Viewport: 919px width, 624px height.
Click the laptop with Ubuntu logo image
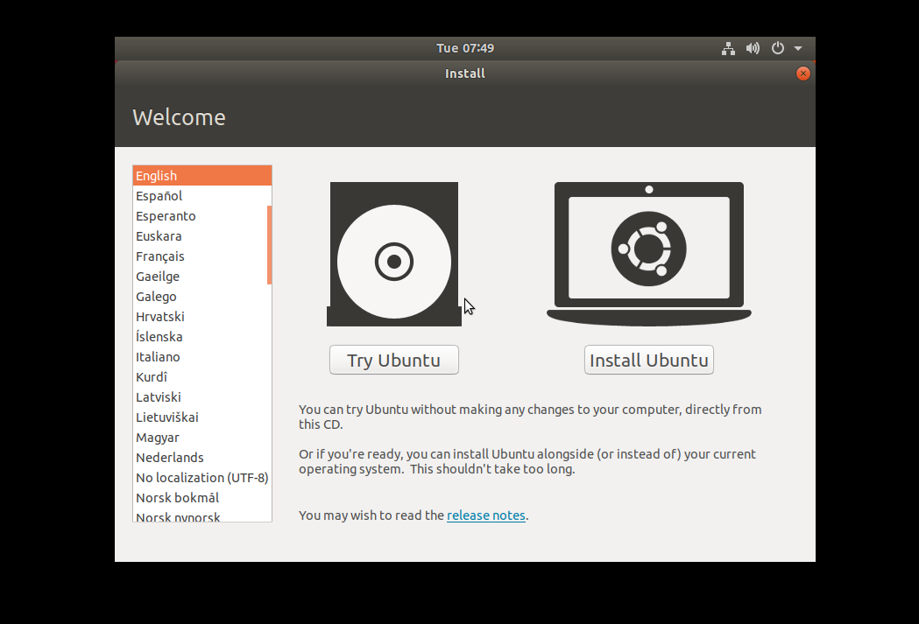649,254
